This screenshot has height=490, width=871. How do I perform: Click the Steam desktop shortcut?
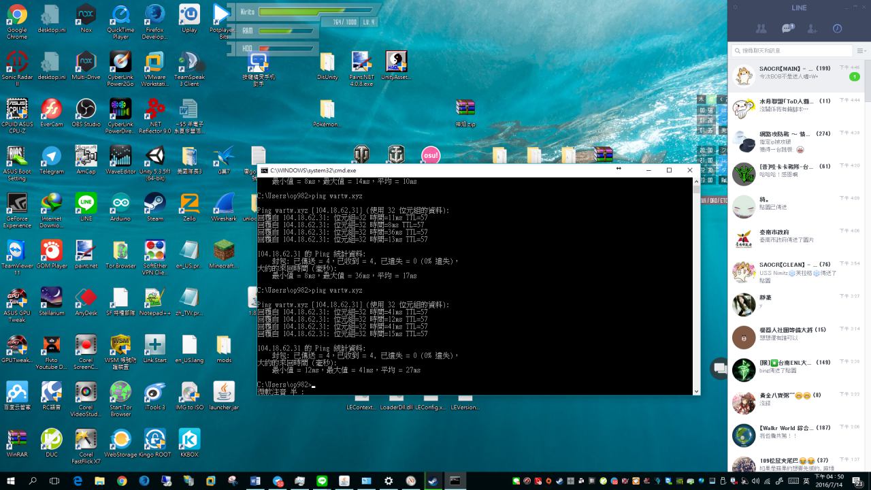[x=155, y=207]
